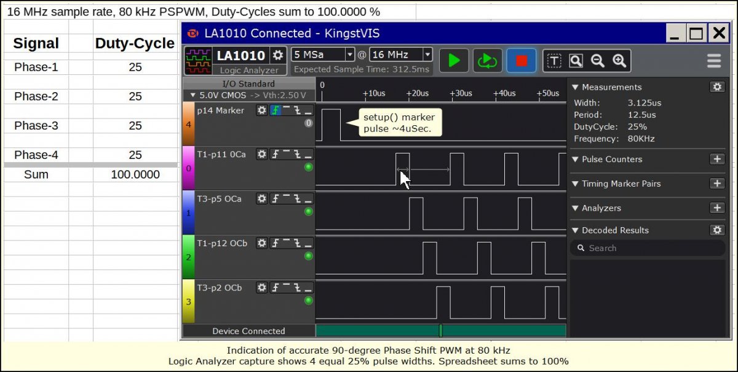The image size is (738, 372).
Task: Stop sampling with the red stop button
Action: pos(522,61)
